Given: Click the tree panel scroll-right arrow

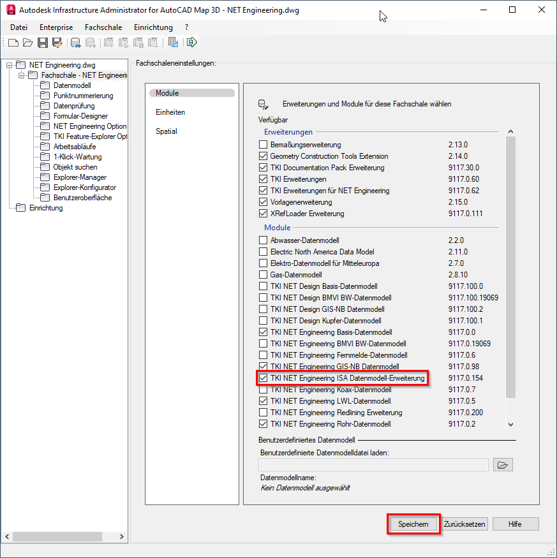Looking at the screenshot, I should pos(122,536).
